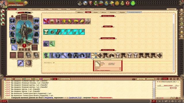The height and width of the screenshot is (103, 184).
Task: Select the green-background mount item in third row
Action: point(52,44)
